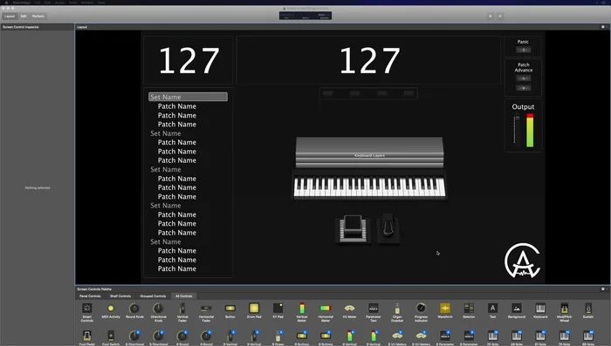
Task: Select the Foot Switch palette icon
Action: (111, 336)
